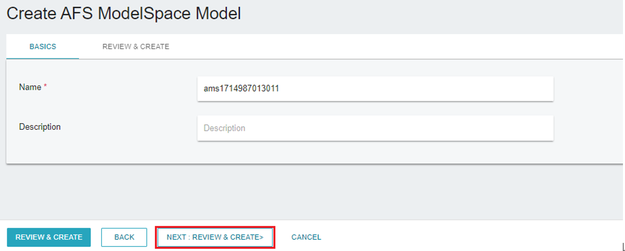Go back with the BACK button
Viewport: 625px width, 251px height.
pos(124,237)
